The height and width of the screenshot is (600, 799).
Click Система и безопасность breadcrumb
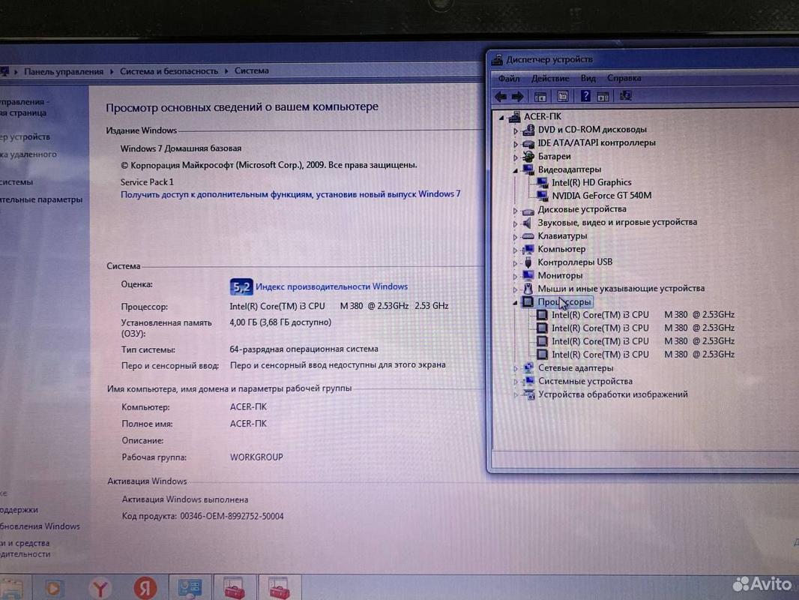(169, 70)
